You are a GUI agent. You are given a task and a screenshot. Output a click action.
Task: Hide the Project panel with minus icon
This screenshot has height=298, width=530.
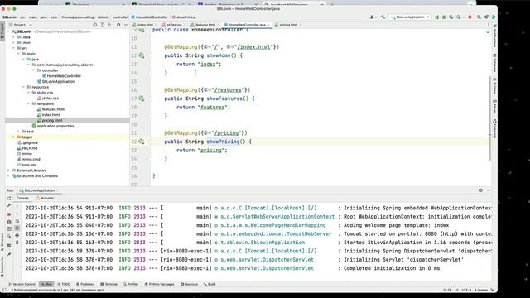[x=126, y=25]
